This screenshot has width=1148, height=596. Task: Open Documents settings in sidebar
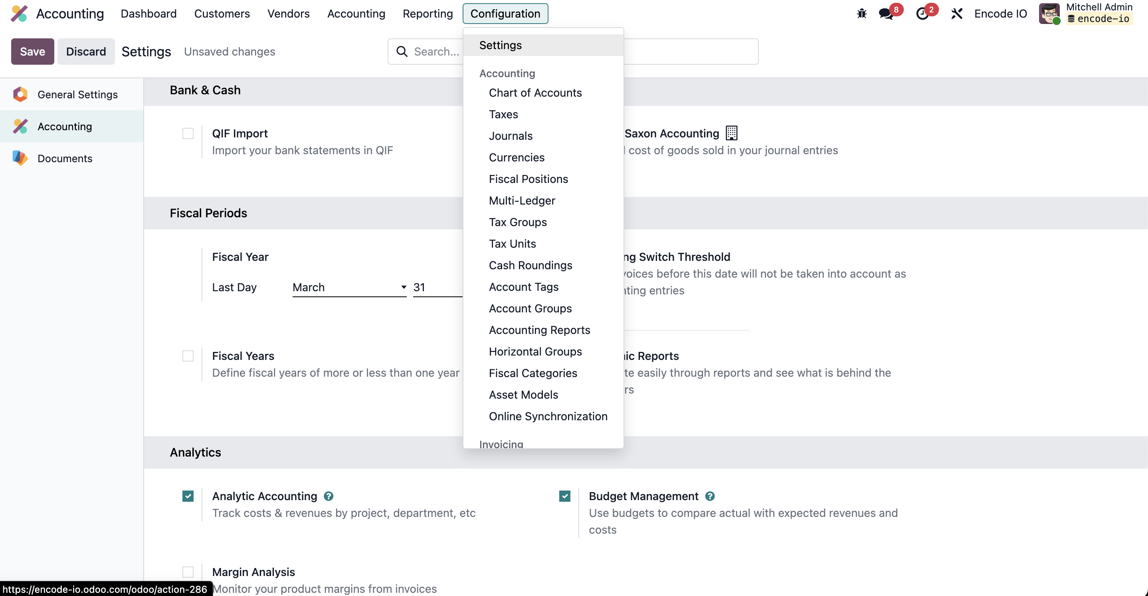point(65,158)
